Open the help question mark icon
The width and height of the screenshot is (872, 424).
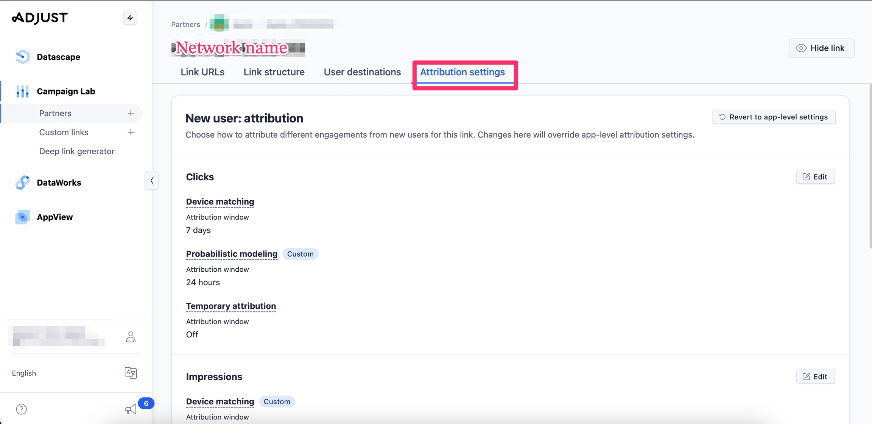(22, 409)
